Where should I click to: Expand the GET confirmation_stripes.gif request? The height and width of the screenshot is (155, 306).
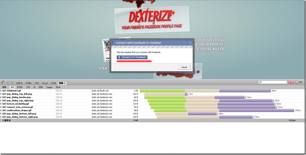pos(1,110)
